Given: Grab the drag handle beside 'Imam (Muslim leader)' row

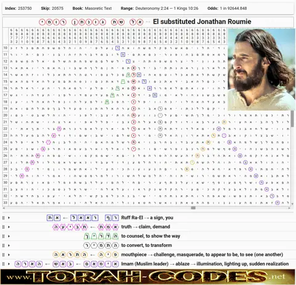Looking at the screenshot, I should click(x=3, y=264).
